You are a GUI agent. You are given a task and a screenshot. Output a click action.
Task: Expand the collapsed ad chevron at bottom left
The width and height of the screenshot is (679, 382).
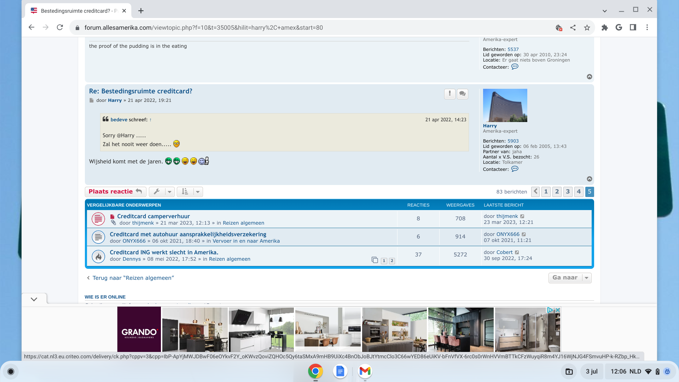click(34, 299)
